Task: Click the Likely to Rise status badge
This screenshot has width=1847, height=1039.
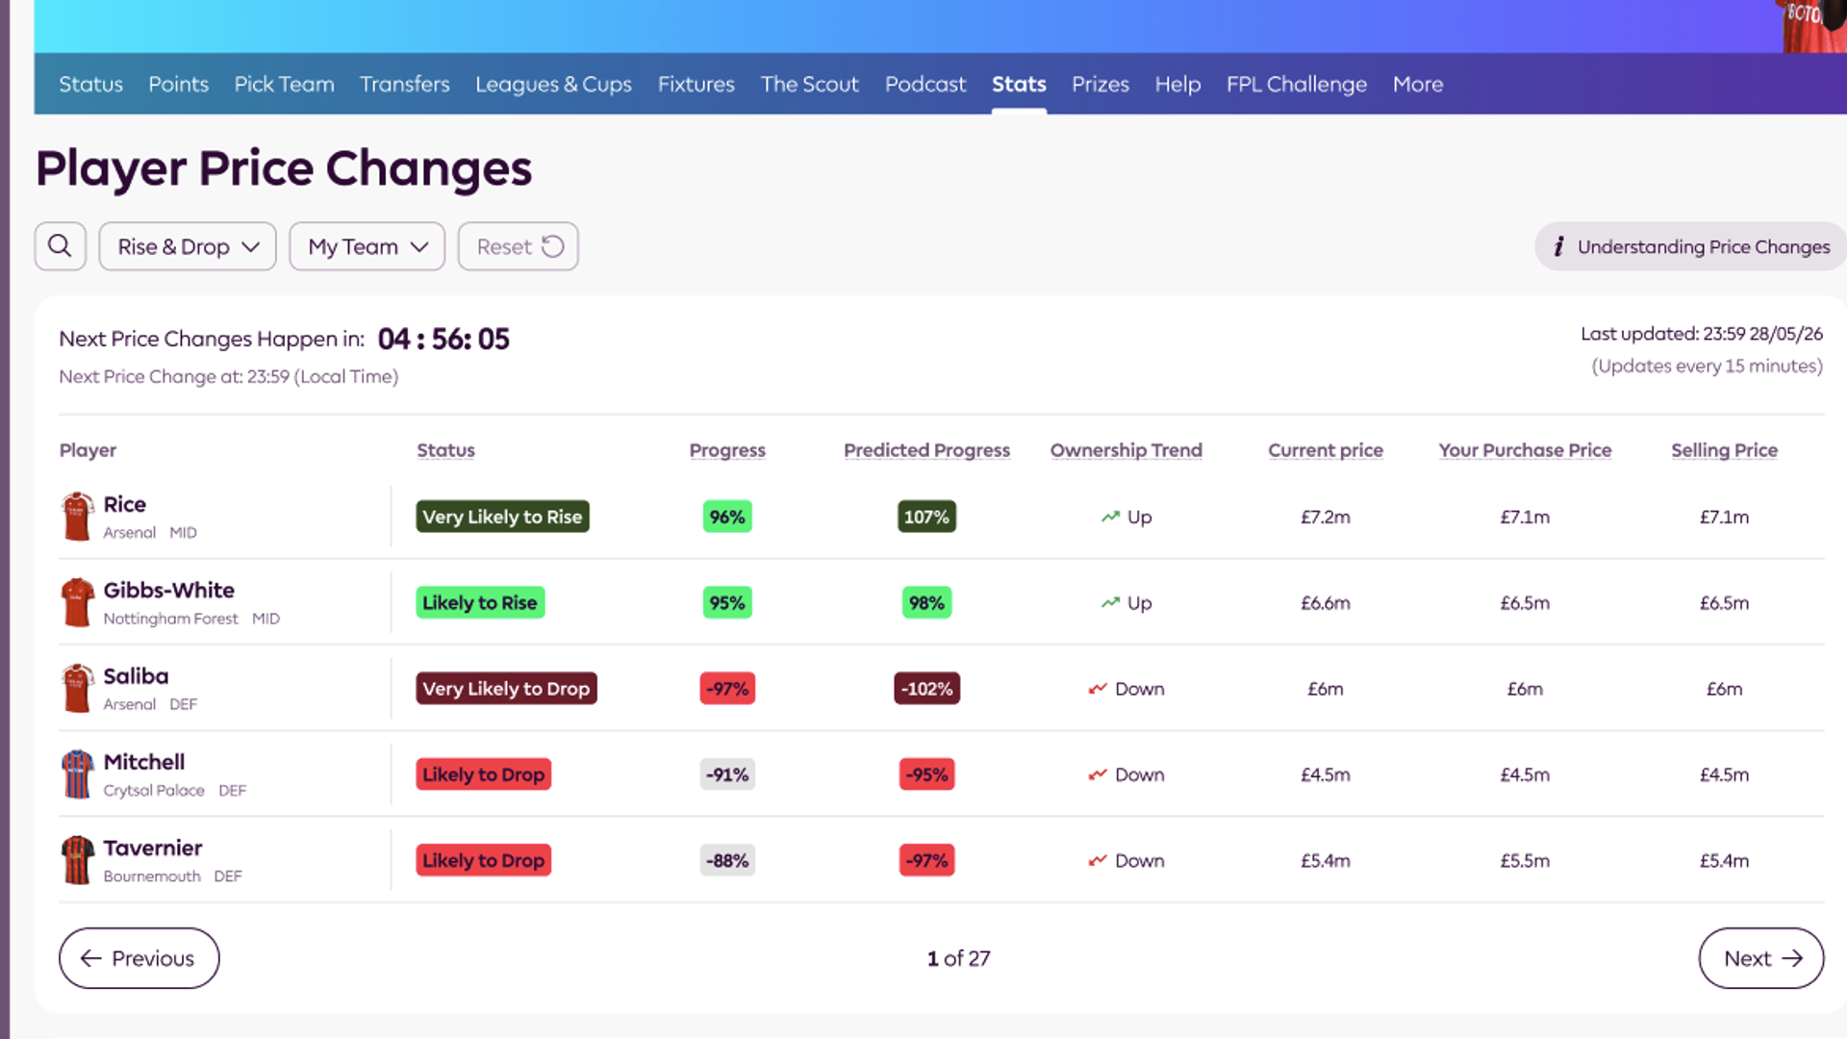Action: coord(480,602)
